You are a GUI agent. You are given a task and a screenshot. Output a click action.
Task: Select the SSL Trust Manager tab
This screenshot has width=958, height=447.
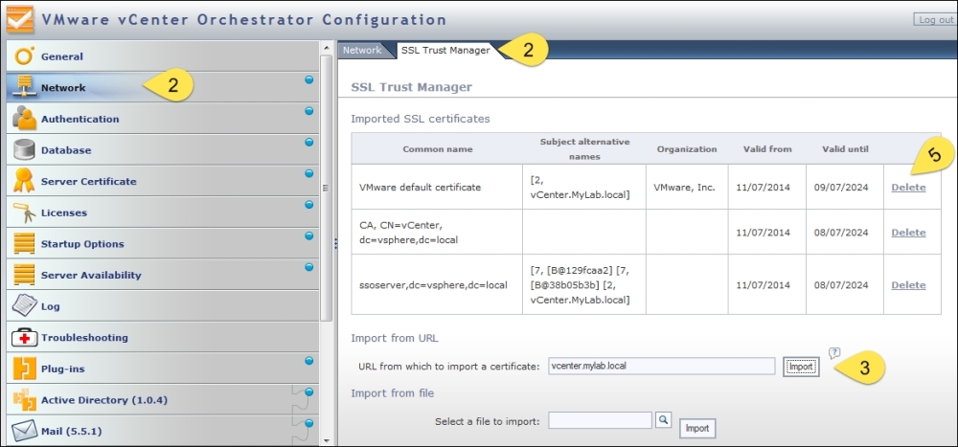tap(445, 50)
